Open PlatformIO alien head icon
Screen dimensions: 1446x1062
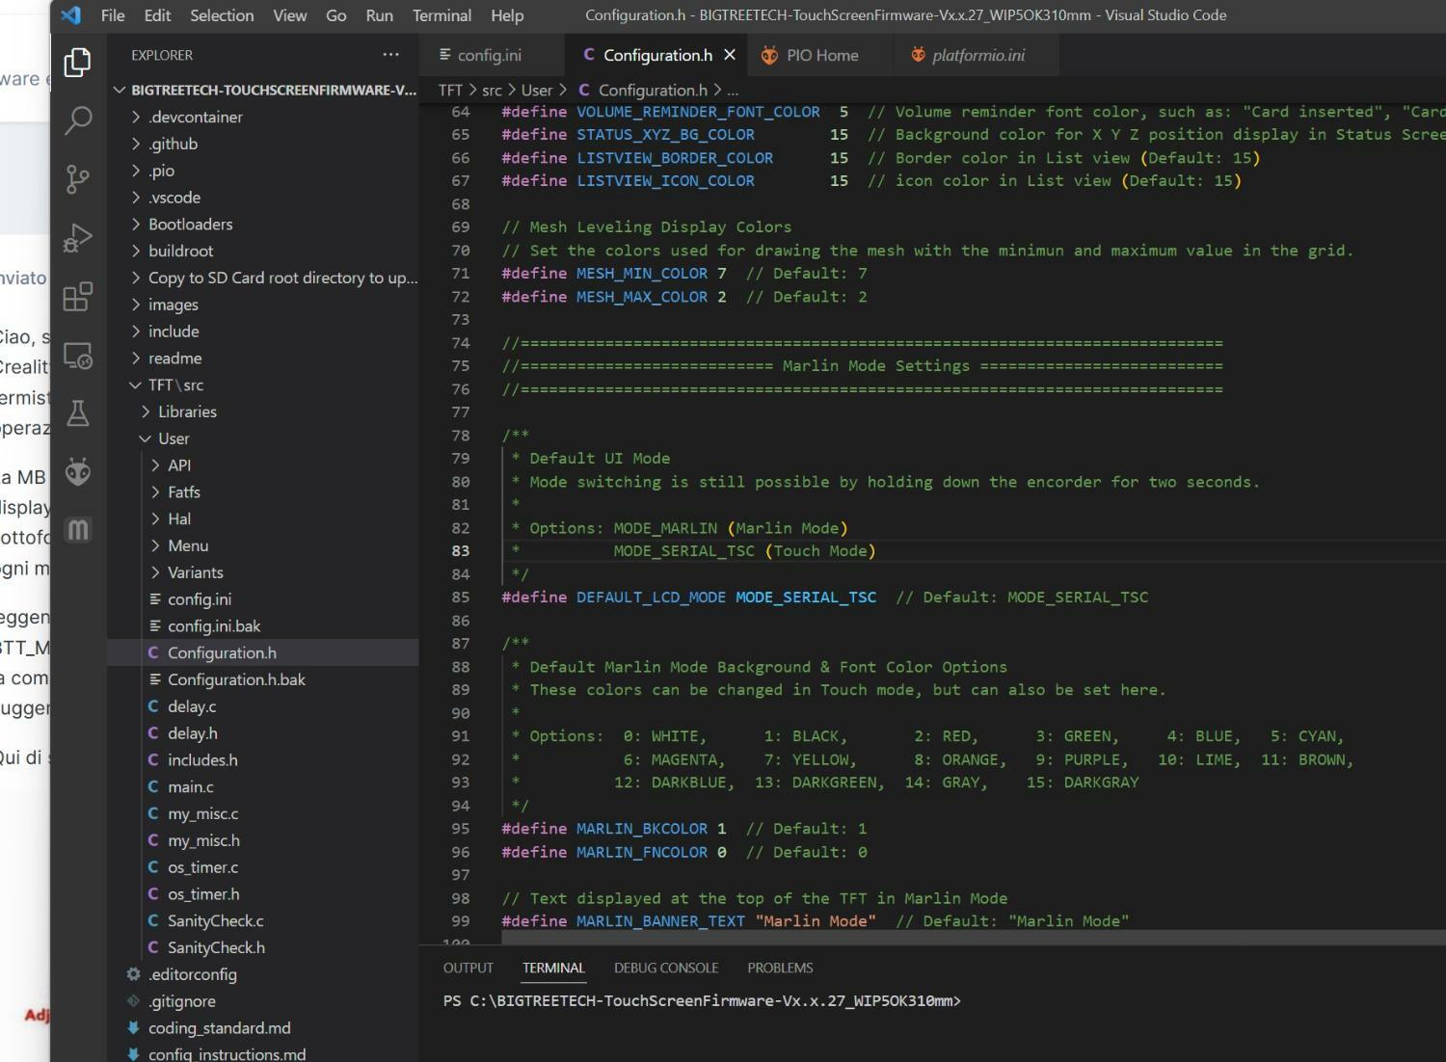point(77,472)
